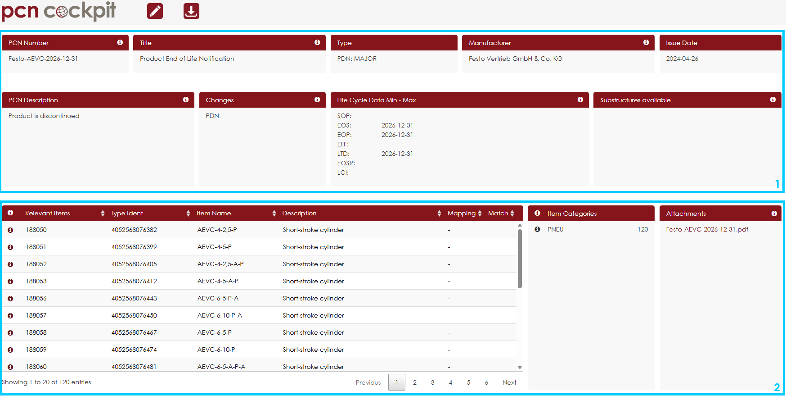Click the table scroll-up arrow

pos(520,225)
